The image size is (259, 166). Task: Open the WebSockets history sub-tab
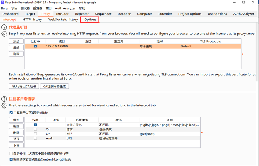(63, 19)
